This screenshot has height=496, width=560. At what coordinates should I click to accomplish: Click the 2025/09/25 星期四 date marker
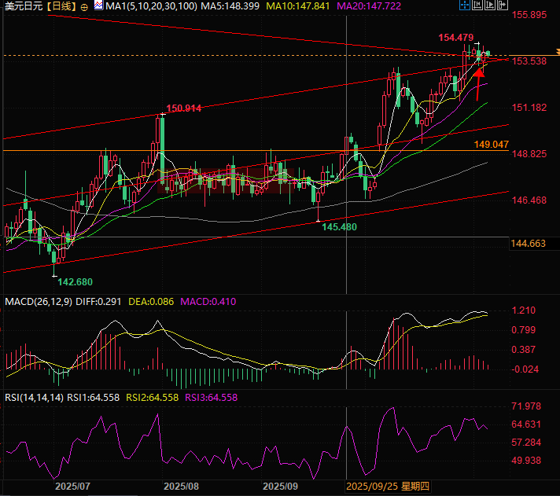(x=384, y=487)
